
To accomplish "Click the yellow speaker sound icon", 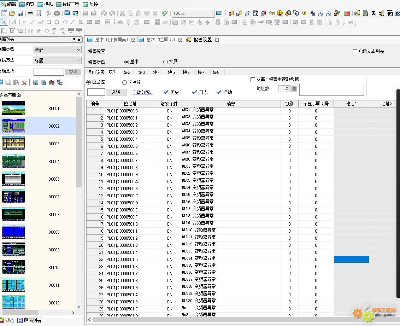I will tap(304, 13).
